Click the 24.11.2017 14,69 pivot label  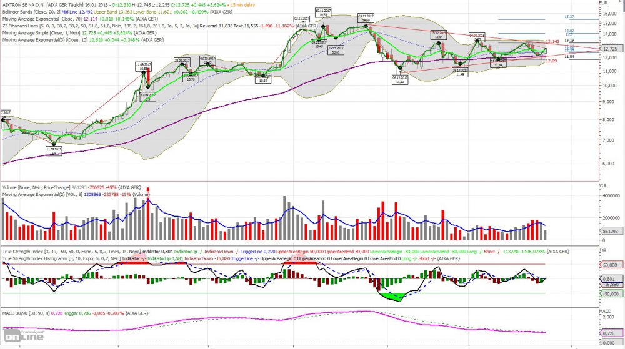366,18
